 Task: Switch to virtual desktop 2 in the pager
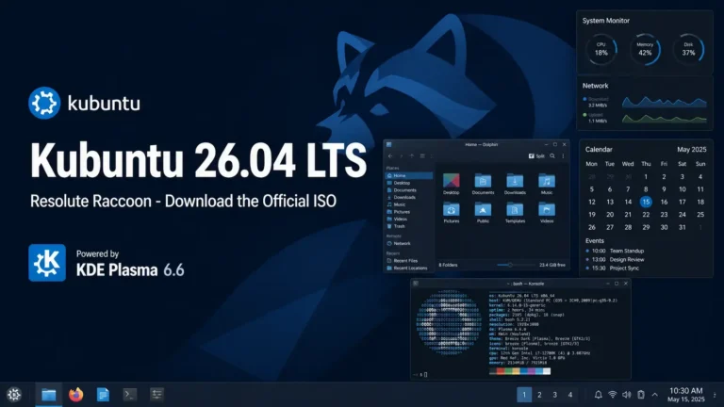click(539, 395)
